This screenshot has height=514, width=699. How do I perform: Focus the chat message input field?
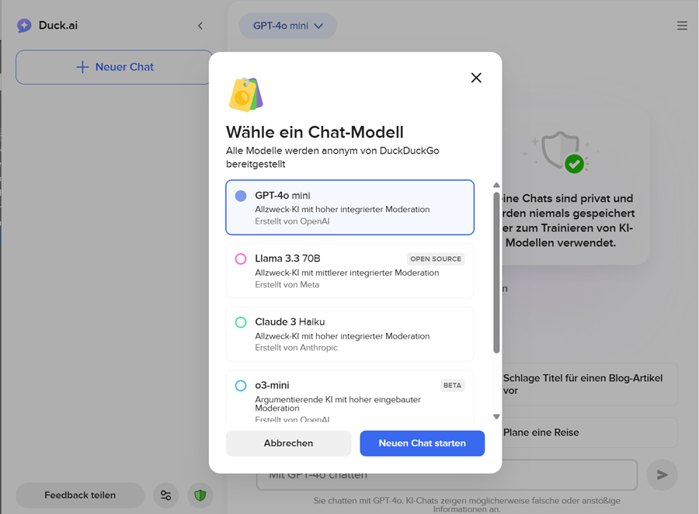tap(447, 475)
